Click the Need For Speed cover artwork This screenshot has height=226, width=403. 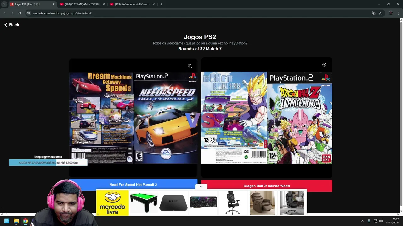[x=133, y=118]
